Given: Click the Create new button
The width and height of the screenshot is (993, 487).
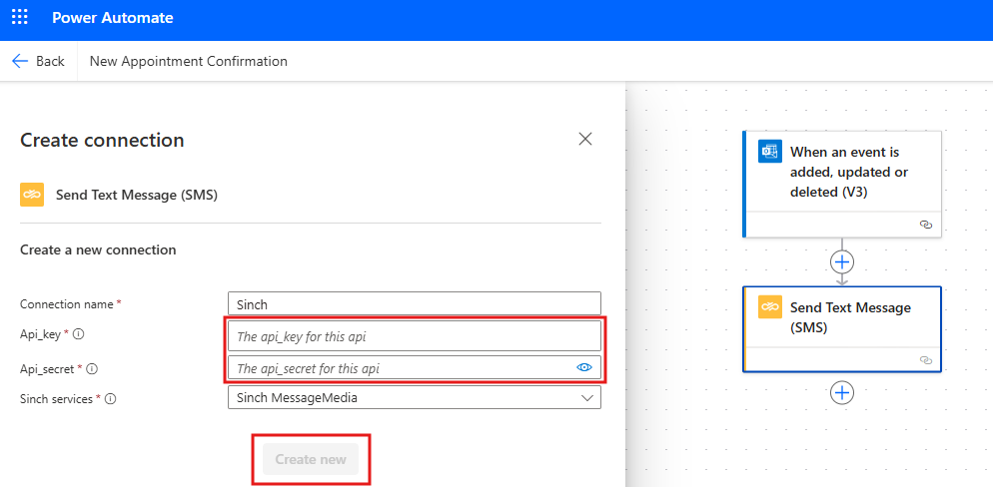Looking at the screenshot, I should click(x=311, y=459).
